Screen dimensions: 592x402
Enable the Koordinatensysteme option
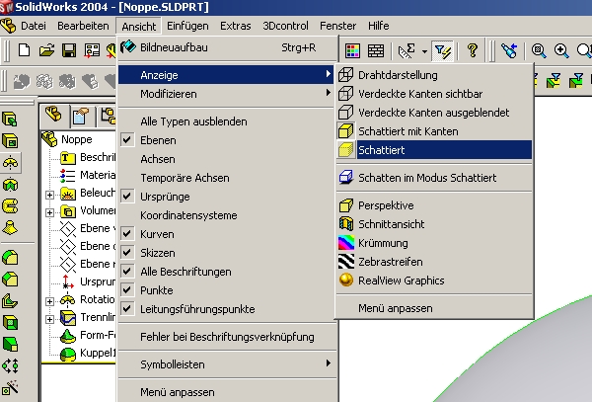point(227,215)
